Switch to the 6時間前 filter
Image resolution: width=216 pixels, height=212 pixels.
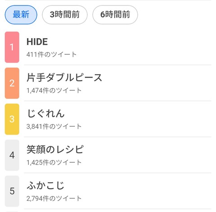coord(115,15)
